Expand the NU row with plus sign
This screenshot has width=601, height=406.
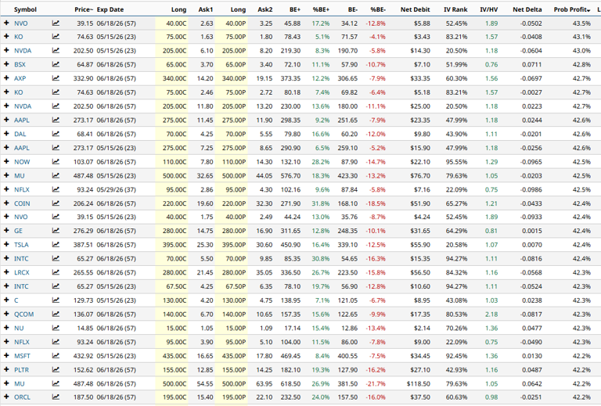click(x=6, y=328)
